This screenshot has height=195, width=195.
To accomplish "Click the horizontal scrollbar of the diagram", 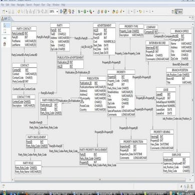I will (100, 180).
